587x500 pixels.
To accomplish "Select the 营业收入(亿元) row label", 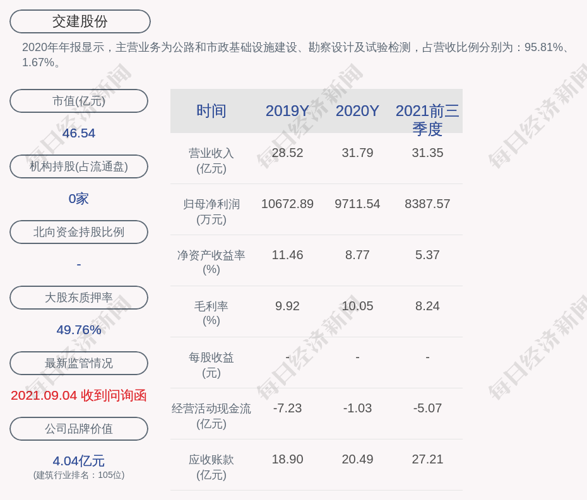I will coord(211,161).
